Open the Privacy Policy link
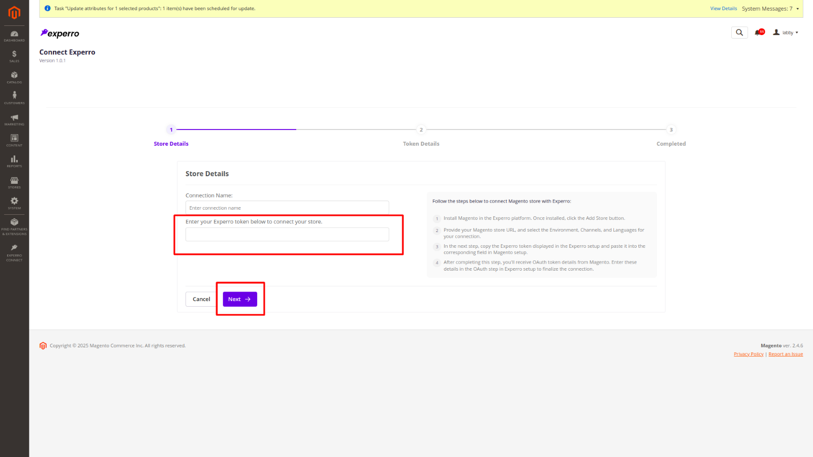Image resolution: width=813 pixels, height=457 pixels. click(748, 354)
